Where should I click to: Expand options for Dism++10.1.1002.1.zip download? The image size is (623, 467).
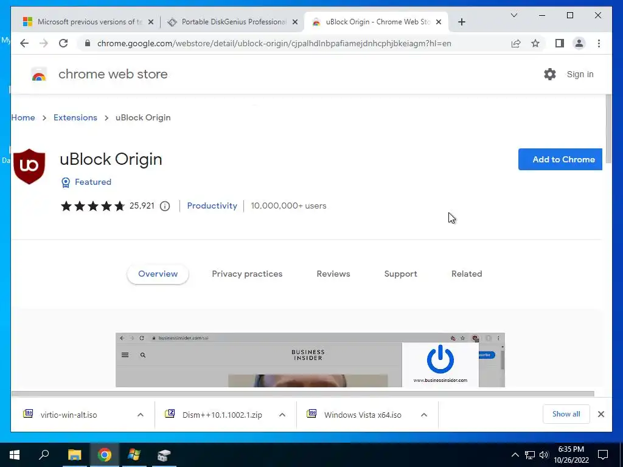click(x=282, y=415)
